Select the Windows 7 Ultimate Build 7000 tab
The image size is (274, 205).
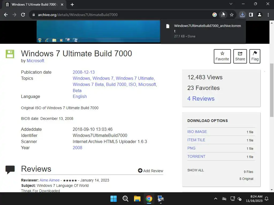(34, 5)
